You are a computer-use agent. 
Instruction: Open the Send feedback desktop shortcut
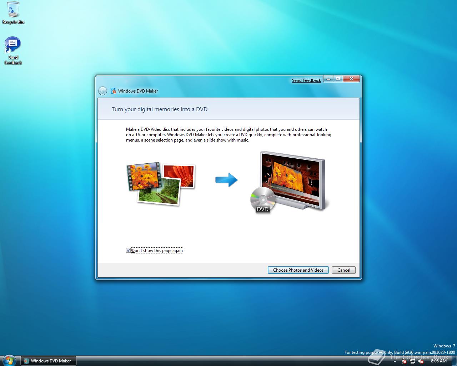point(13,51)
